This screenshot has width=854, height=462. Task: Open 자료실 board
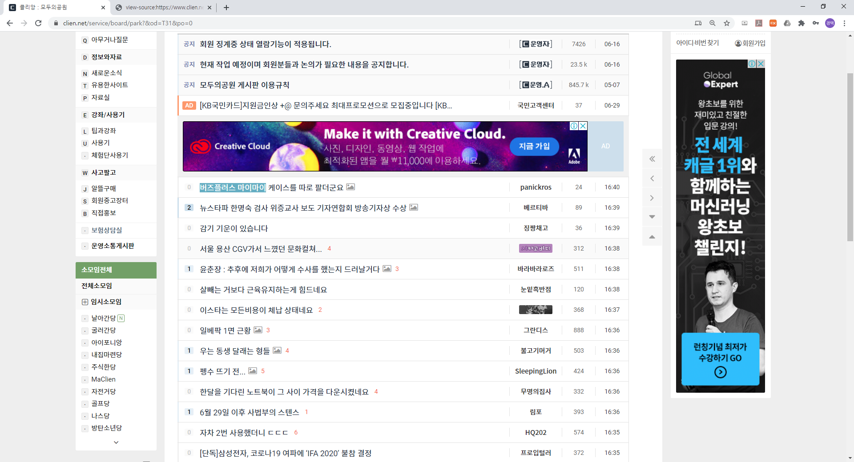[100, 98]
